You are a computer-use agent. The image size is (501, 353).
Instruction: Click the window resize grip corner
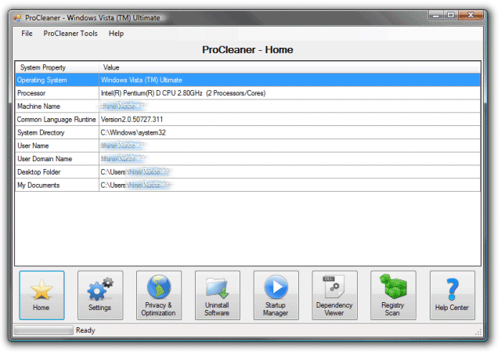coord(478,332)
